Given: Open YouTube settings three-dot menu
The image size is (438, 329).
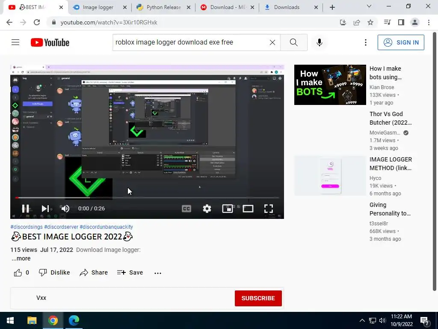Looking at the screenshot, I should (x=365, y=42).
